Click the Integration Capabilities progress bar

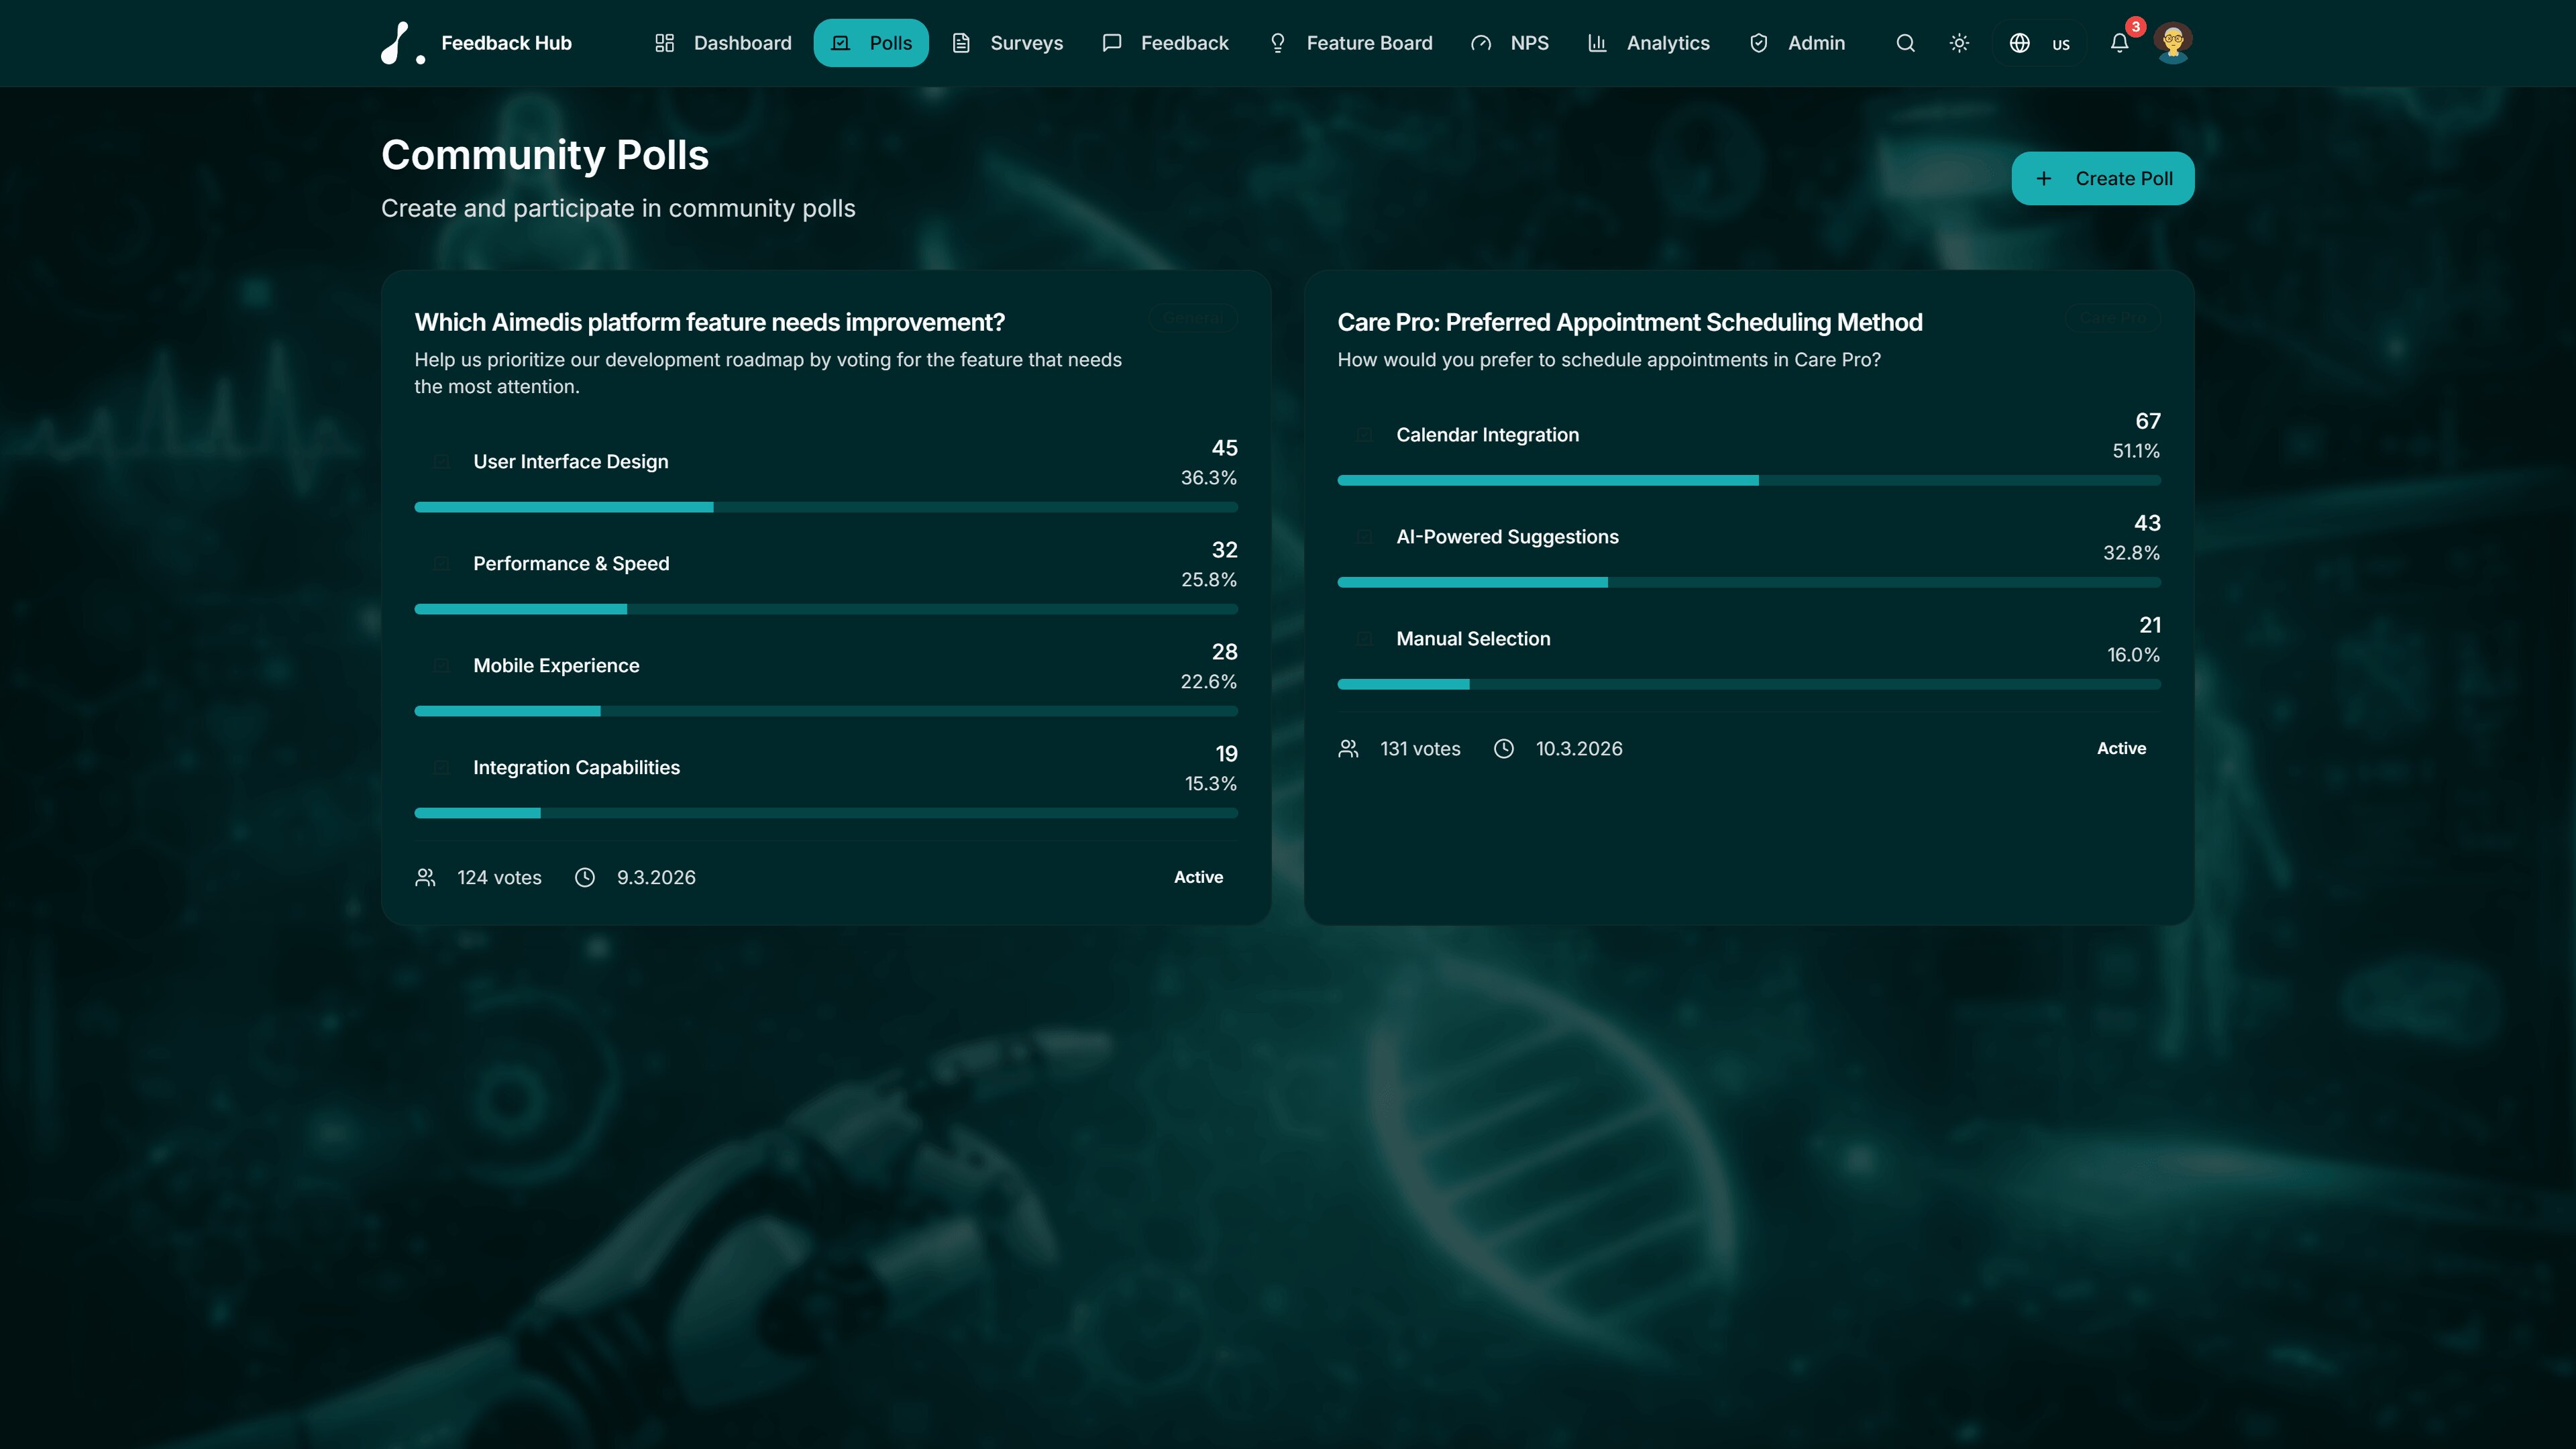(x=826, y=813)
